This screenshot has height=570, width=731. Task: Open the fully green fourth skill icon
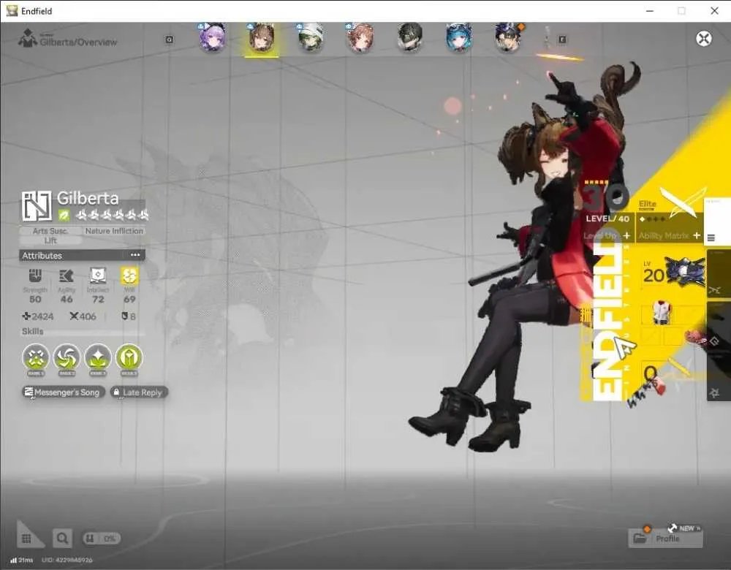coord(129,358)
